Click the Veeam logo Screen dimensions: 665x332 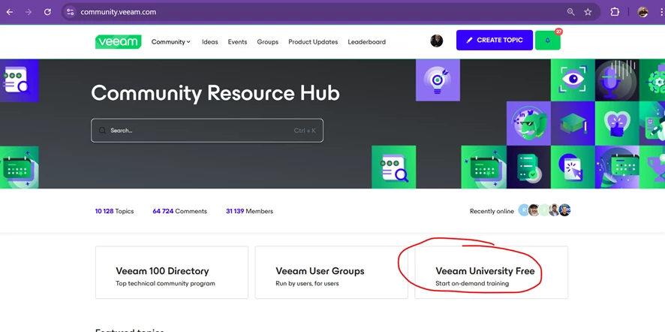point(118,41)
